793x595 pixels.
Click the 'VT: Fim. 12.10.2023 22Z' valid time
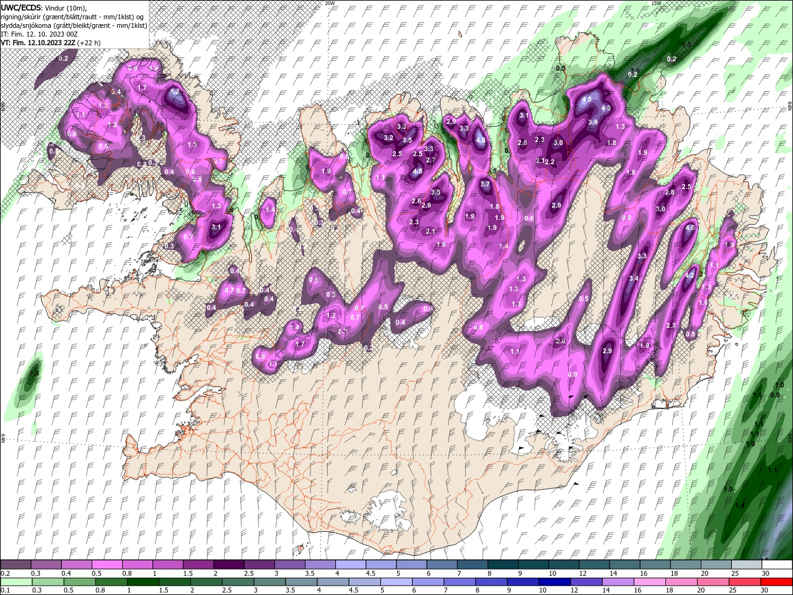click(38, 43)
